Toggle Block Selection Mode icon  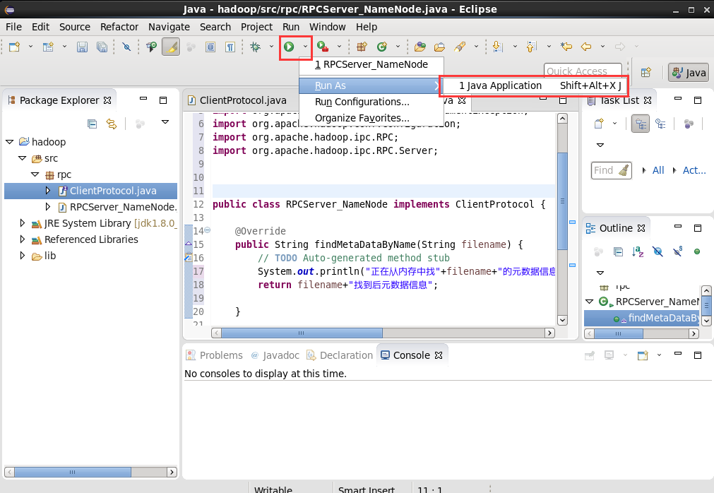210,47
